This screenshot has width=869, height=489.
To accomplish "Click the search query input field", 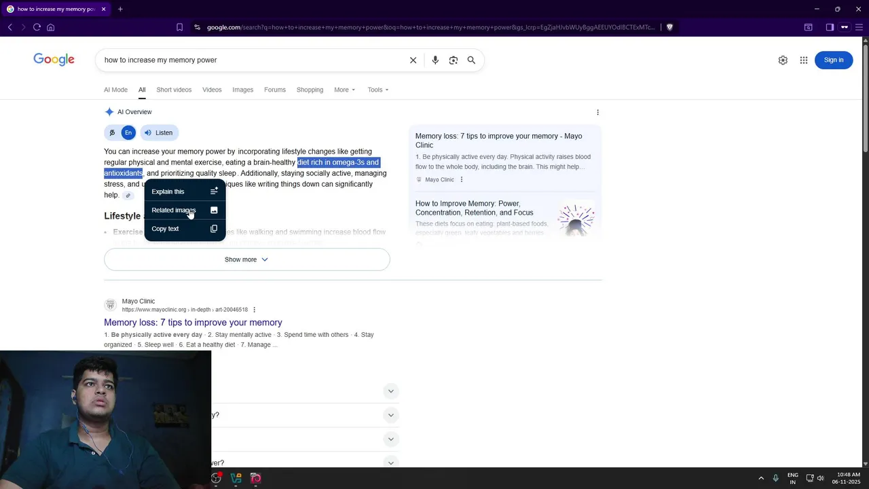I will pos(251,60).
